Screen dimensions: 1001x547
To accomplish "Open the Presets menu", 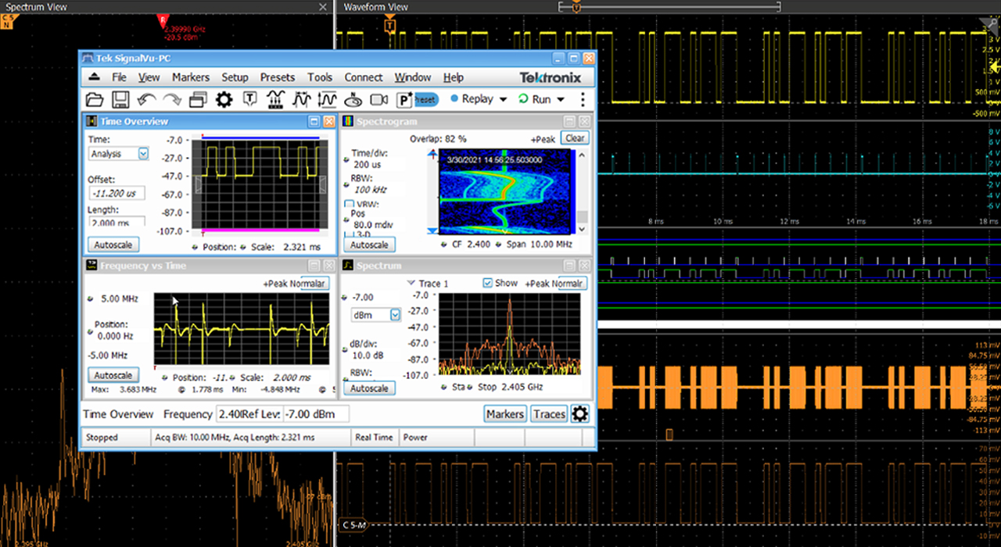I will (278, 77).
